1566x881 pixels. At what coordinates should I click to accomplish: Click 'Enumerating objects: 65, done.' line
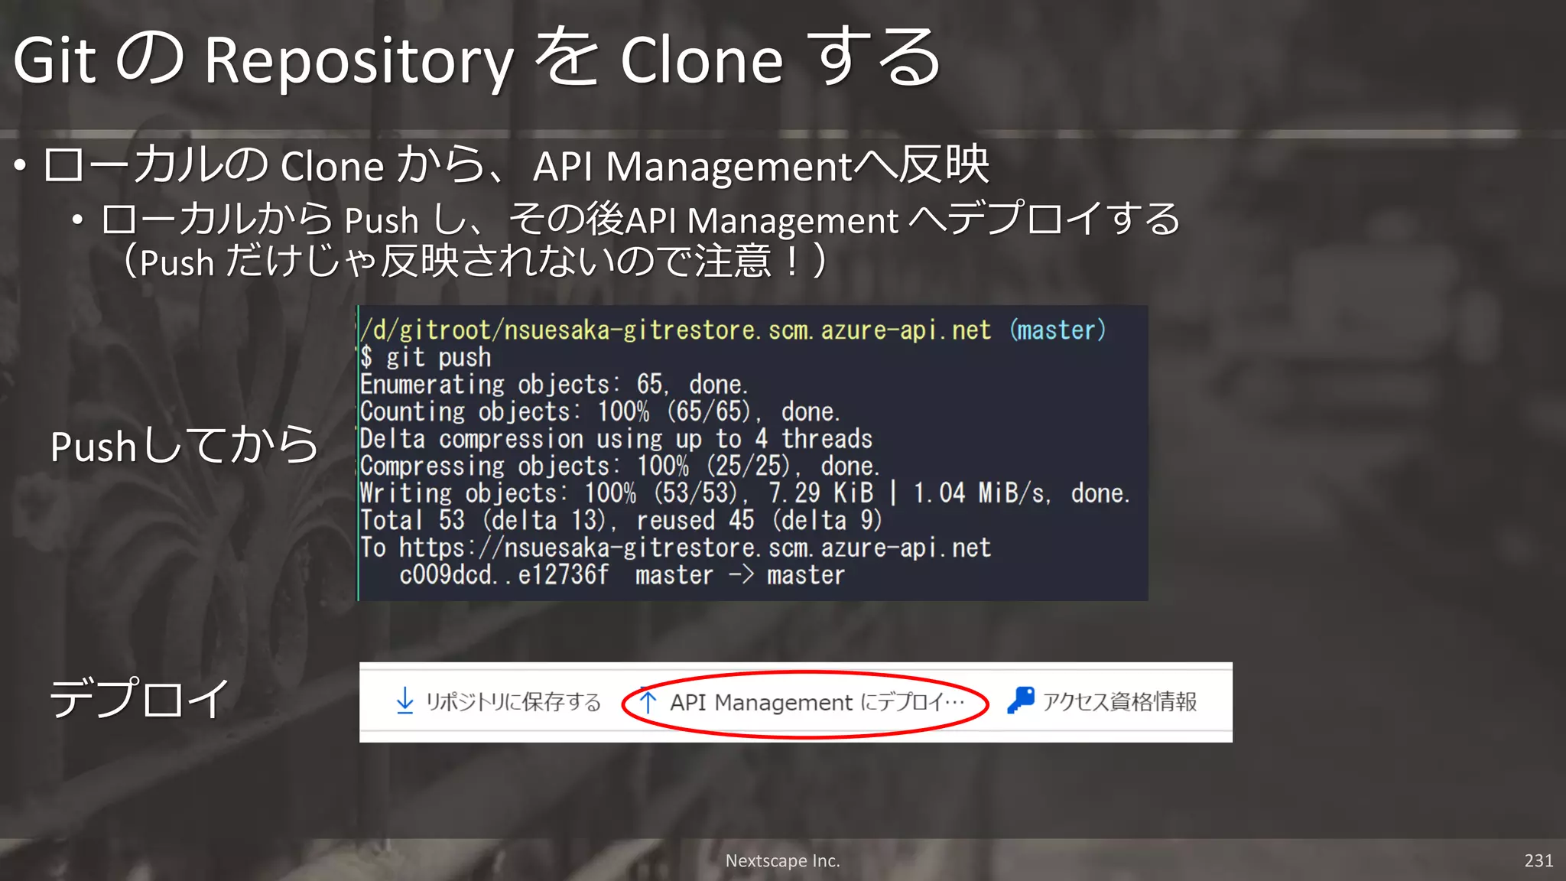[x=554, y=384]
